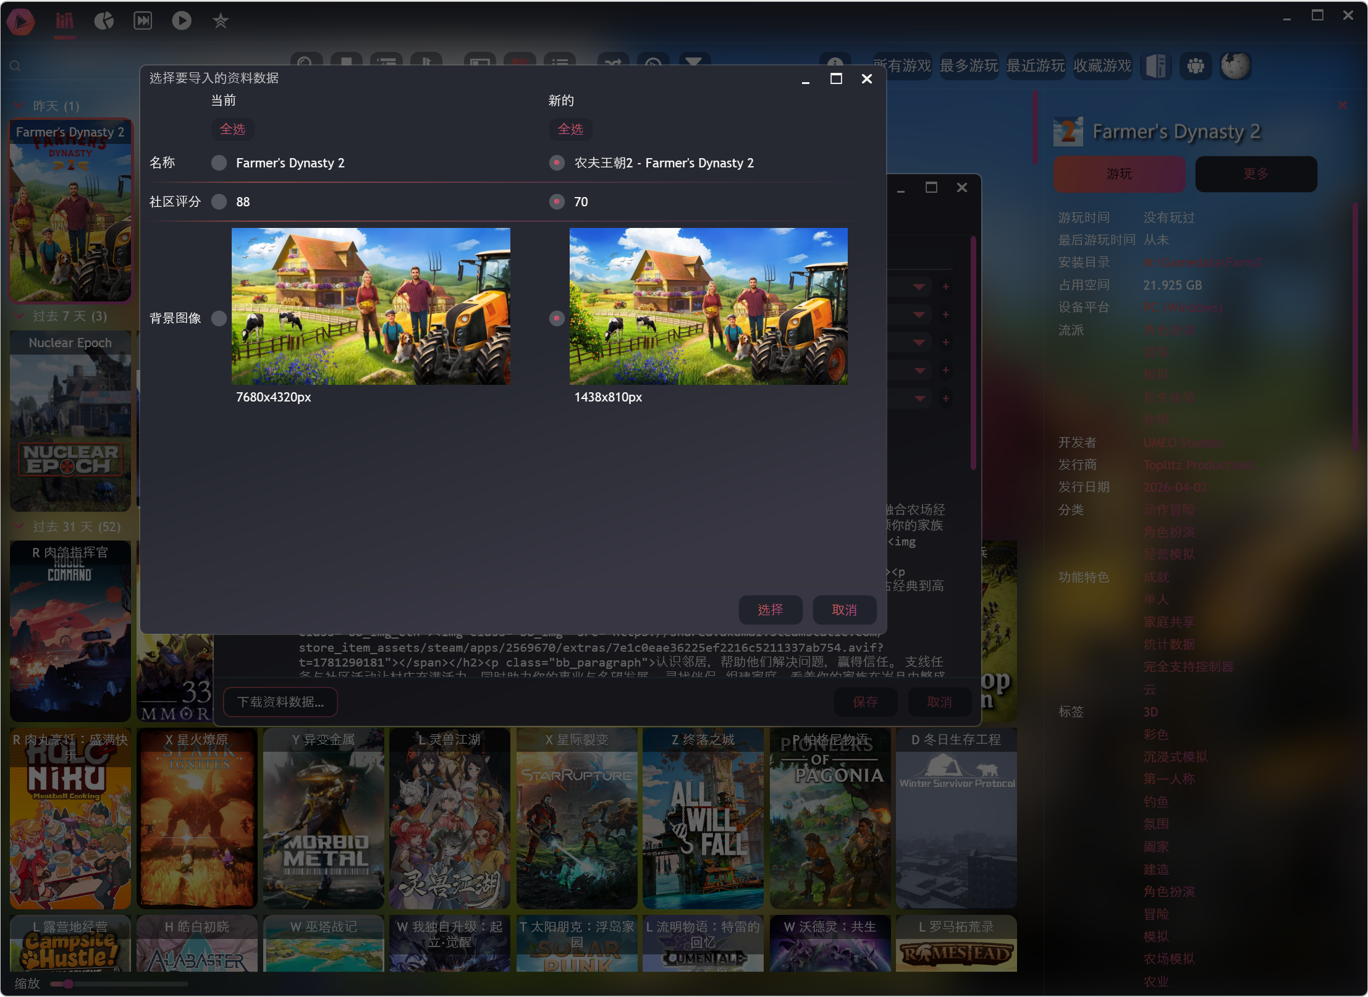Click the 农场模拟 tag link
Screen dimensions: 1368x997
pyautogui.click(x=1169, y=959)
